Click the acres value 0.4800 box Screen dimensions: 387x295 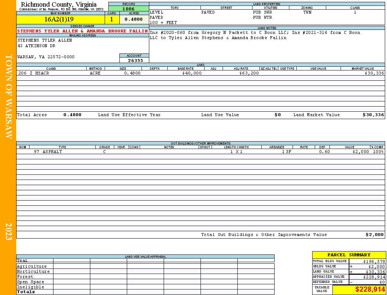[134, 20]
